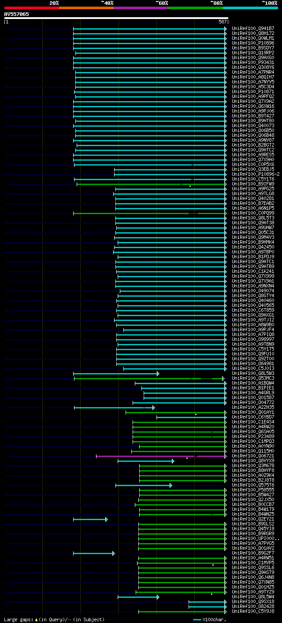This screenshot has height=623, width=282.
Task: Select the UniRef100_C5Y9J8 label
Action: click(x=253, y=611)
